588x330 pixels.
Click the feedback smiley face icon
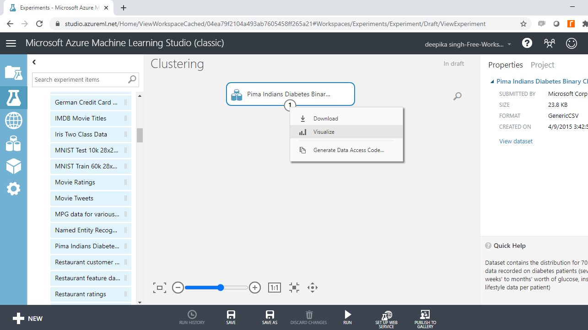click(572, 43)
